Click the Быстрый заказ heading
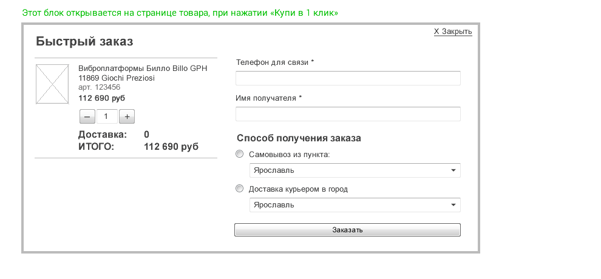 [84, 42]
